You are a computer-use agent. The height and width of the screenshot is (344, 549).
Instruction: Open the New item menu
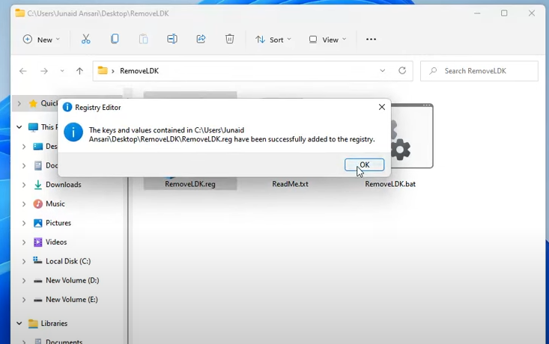[x=41, y=40]
